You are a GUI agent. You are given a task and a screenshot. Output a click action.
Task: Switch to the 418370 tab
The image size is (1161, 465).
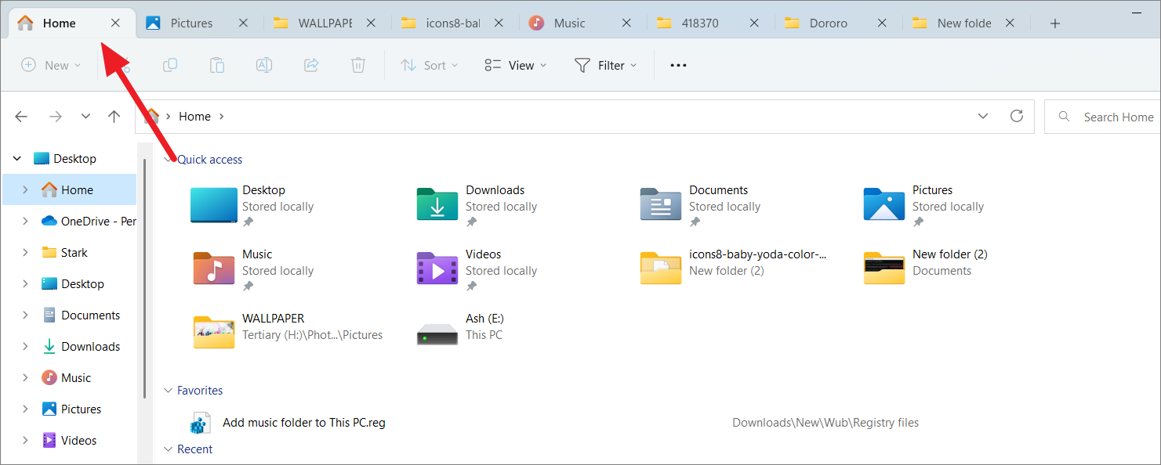coord(700,23)
